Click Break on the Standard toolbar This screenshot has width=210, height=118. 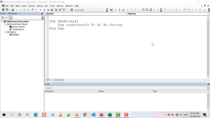pyautogui.click(x=44, y=10)
